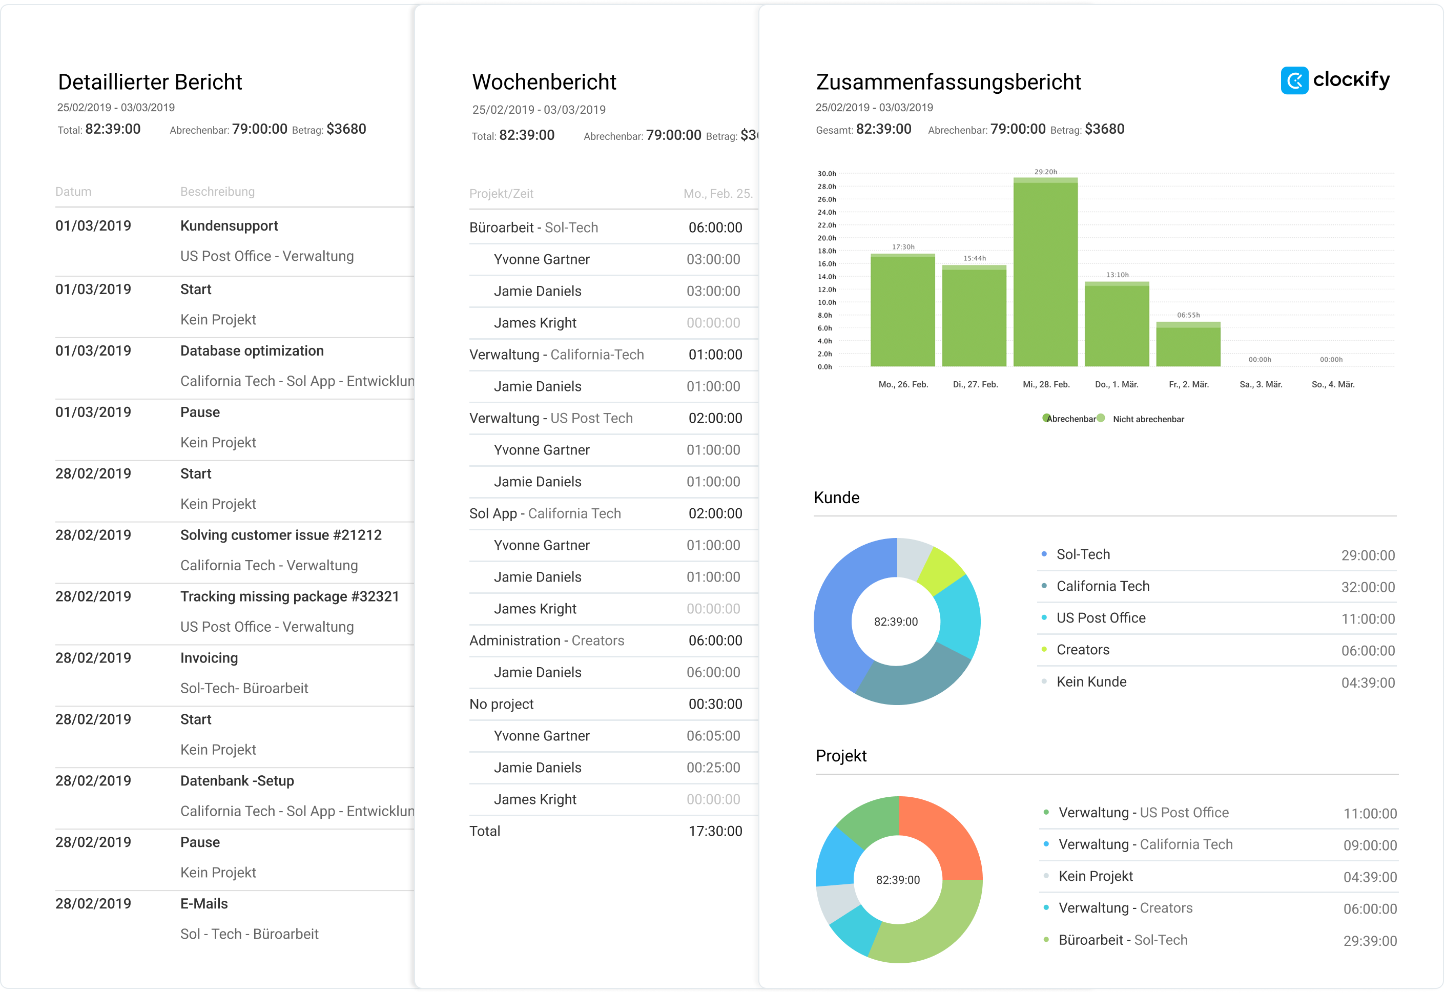The height and width of the screenshot is (993, 1445).
Task: Click the Büroarbeit - Sol-Tech legend bullet
Action: [x=1046, y=939]
